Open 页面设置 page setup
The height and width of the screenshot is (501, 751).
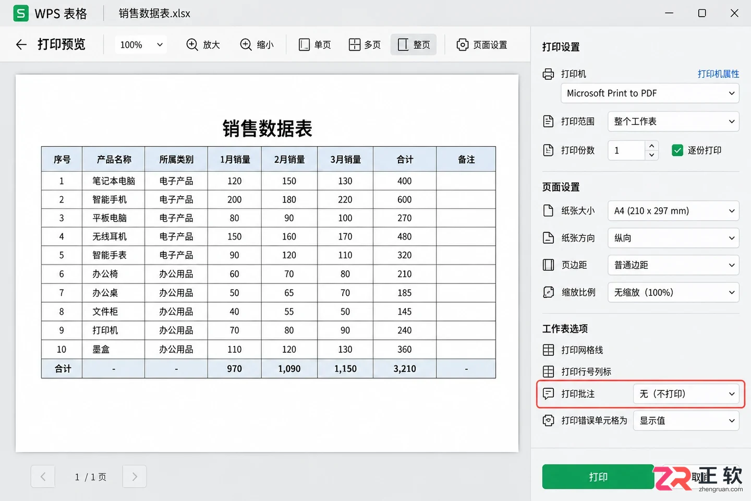[x=482, y=45]
